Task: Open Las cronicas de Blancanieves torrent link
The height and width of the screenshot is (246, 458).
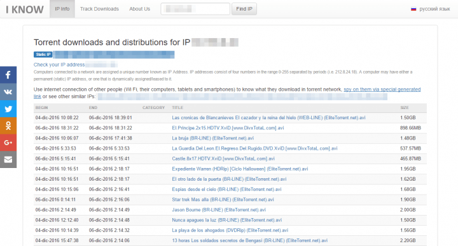Action: click(x=268, y=118)
